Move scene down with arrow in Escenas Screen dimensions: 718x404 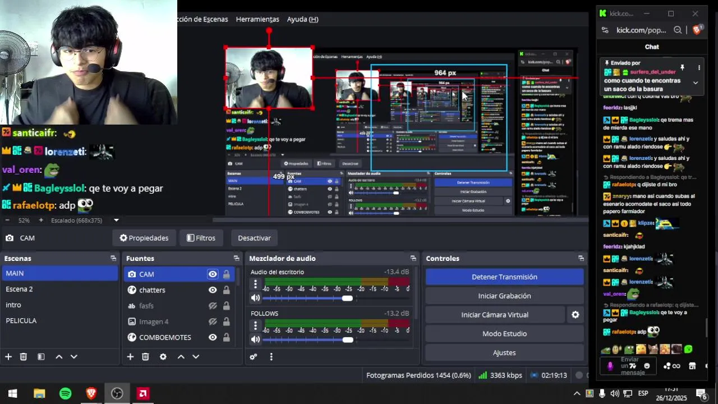(x=73, y=357)
